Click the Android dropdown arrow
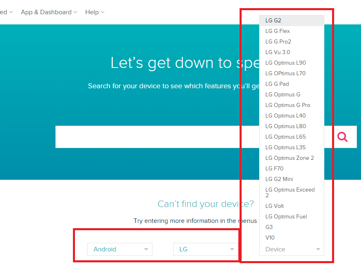 [146, 249]
